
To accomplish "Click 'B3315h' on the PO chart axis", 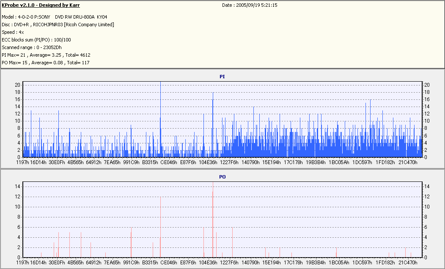I will click(150, 263).
